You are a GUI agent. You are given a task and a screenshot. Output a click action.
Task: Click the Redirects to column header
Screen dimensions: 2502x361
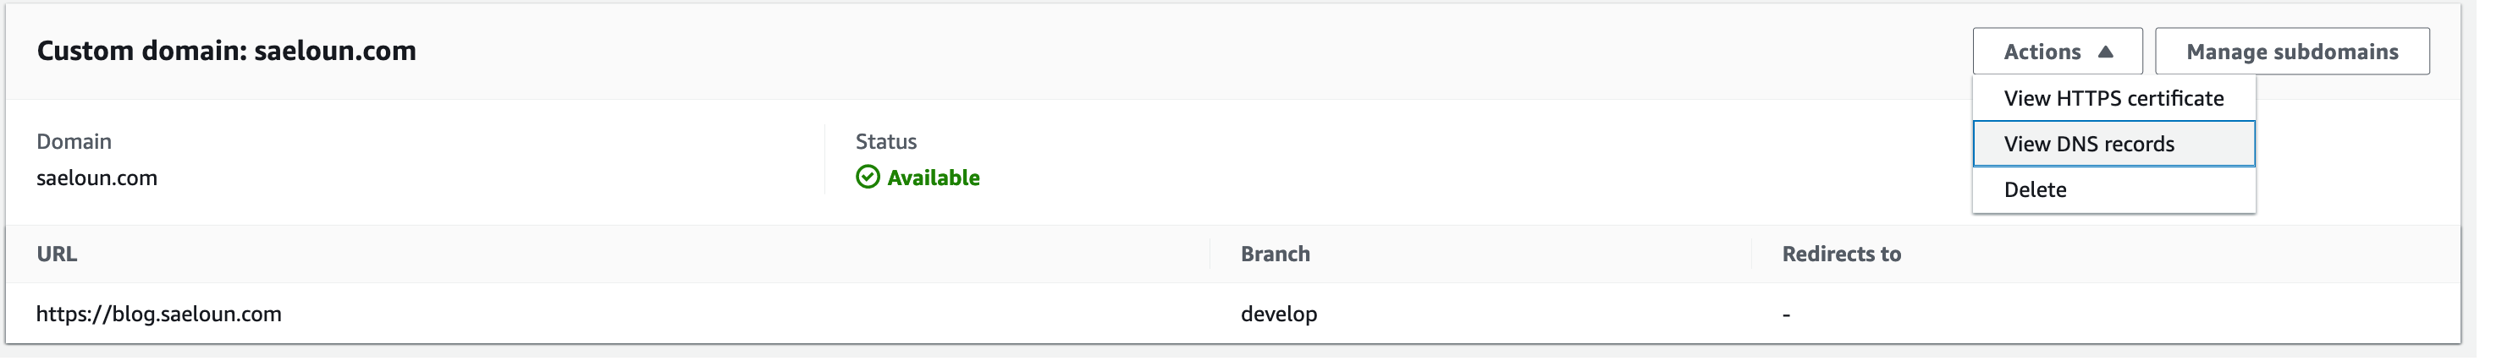tap(1841, 254)
